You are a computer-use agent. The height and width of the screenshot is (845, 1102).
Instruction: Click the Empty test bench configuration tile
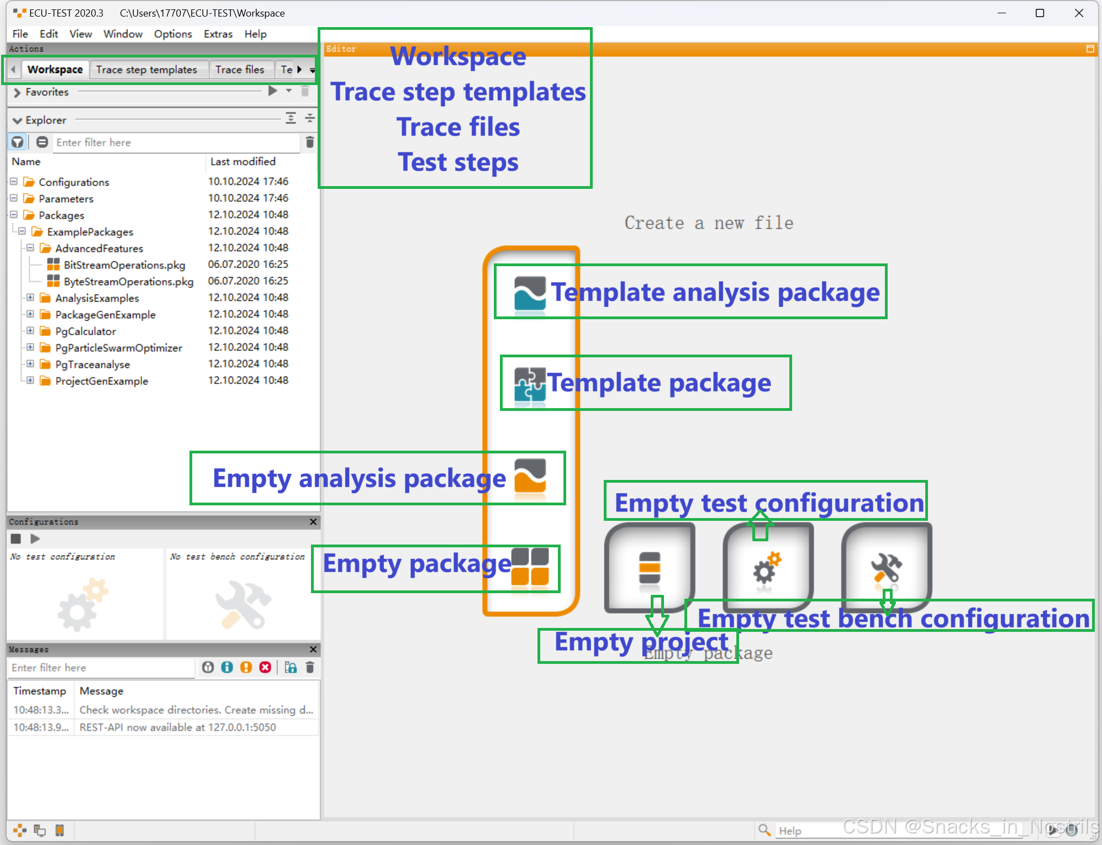click(886, 568)
